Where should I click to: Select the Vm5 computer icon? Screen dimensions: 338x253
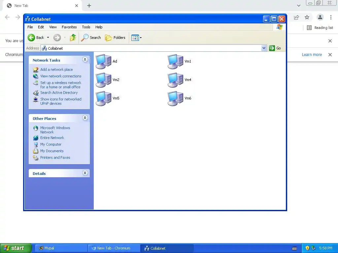click(104, 98)
